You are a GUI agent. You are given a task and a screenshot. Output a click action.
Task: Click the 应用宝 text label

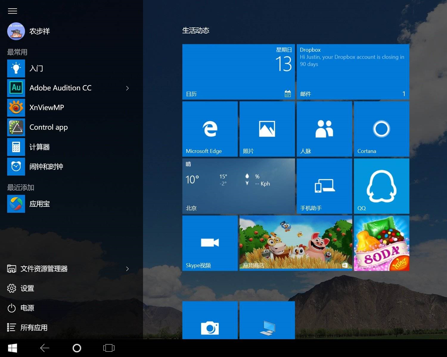pos(39,204)
